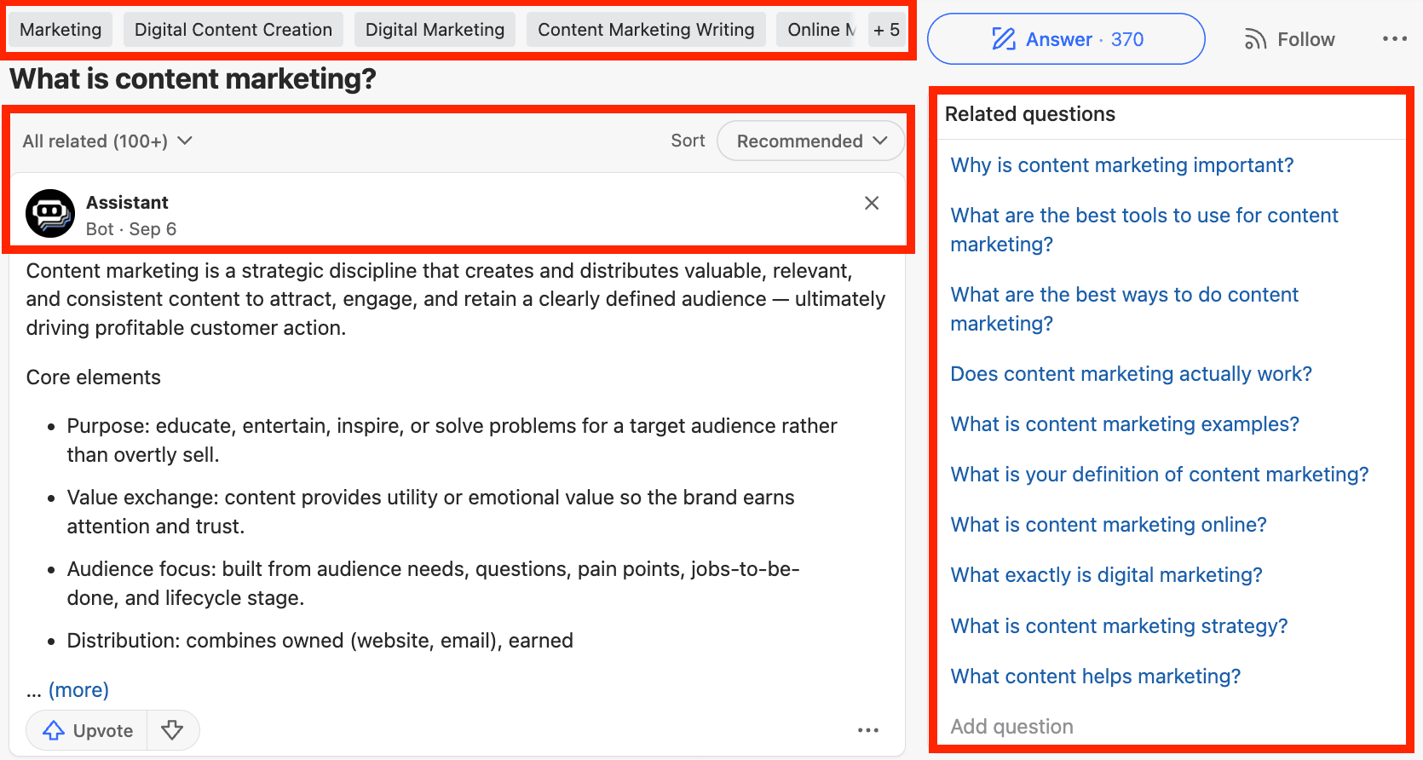Dismiss the Assistant answer with the X
Image resolution: width=1423 pixels, height=760 pixels.
[872, 203]
